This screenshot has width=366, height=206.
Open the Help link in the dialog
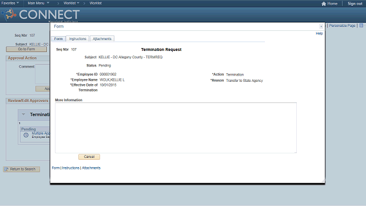319,33
